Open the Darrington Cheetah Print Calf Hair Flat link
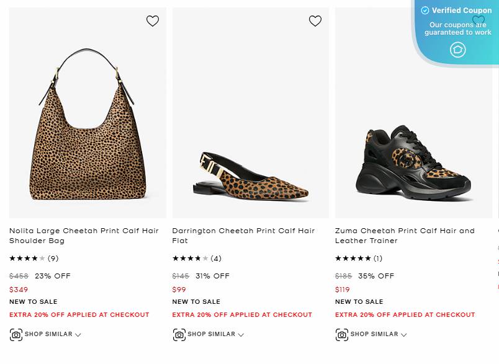Image resolution: width=499 pixels, height=364 pixels. (243, 235)
